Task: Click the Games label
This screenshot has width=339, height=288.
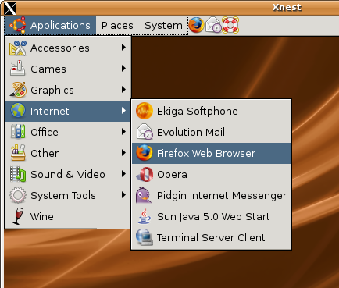Action: click(x=48, y=69)
